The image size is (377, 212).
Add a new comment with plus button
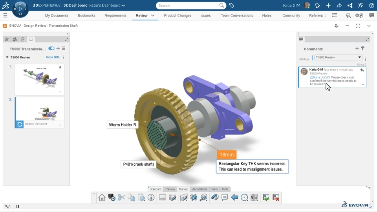click(357, 48)
